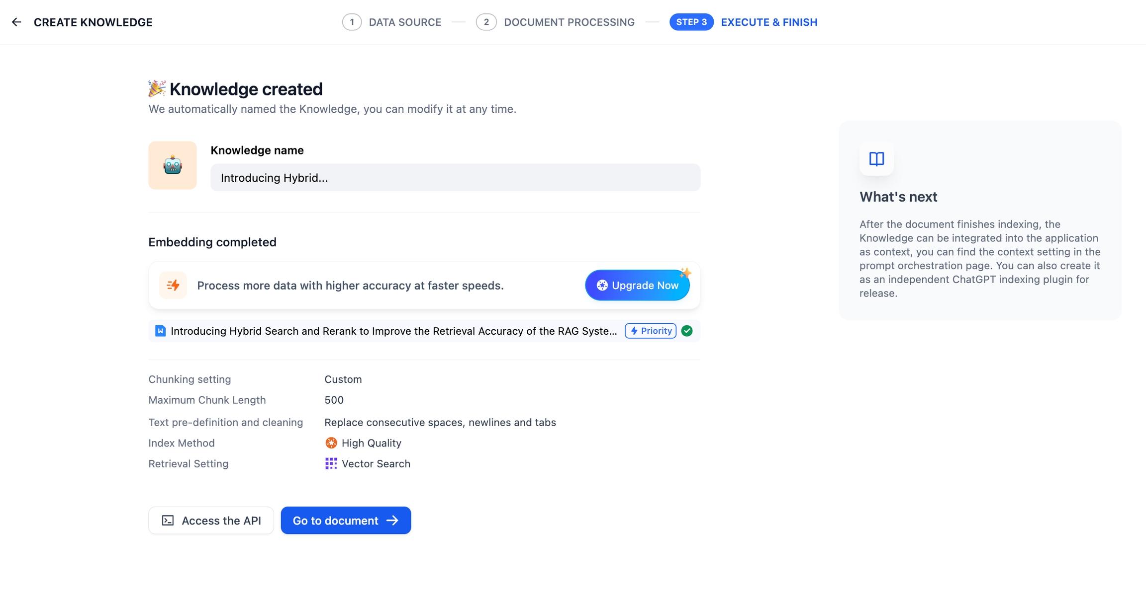The width and height of the screenshot is (1146, 591).
Task: Click the Priority badge
Action: point(651,331)
